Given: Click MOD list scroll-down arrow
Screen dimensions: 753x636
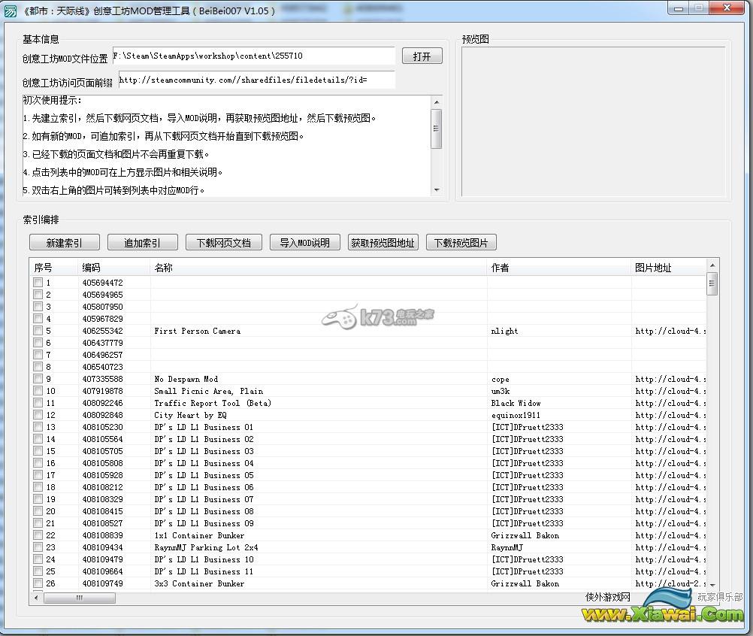Looking at the screenshot, I should click(x=712, y=585).
